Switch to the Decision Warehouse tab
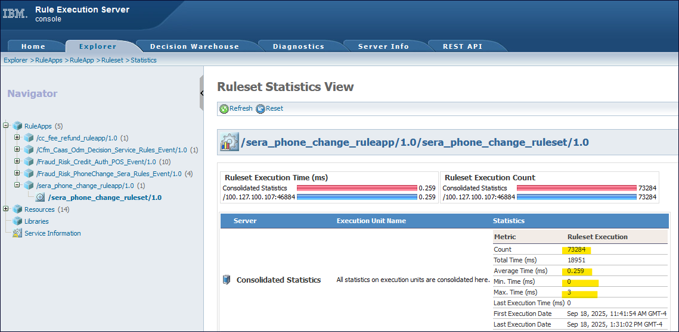Viewport: 679px width, 332px height. click(194, 46)
